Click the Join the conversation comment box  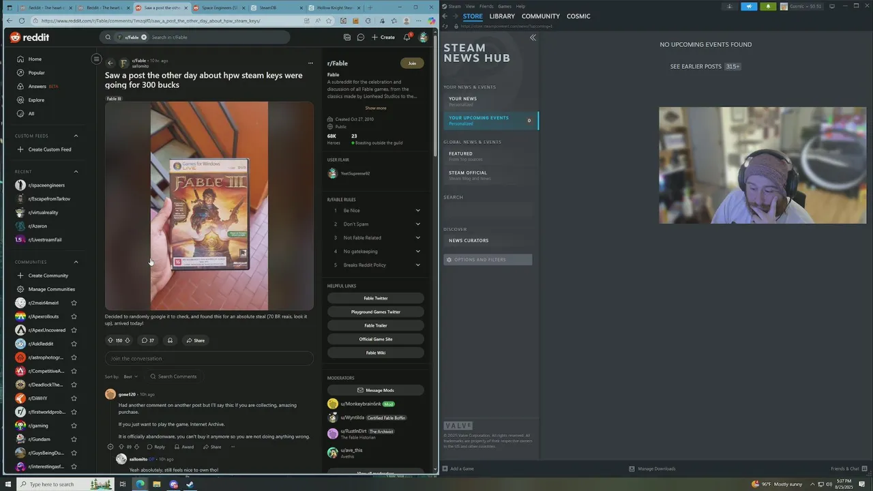209,359
